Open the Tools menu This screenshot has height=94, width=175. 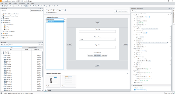point(28,3)
